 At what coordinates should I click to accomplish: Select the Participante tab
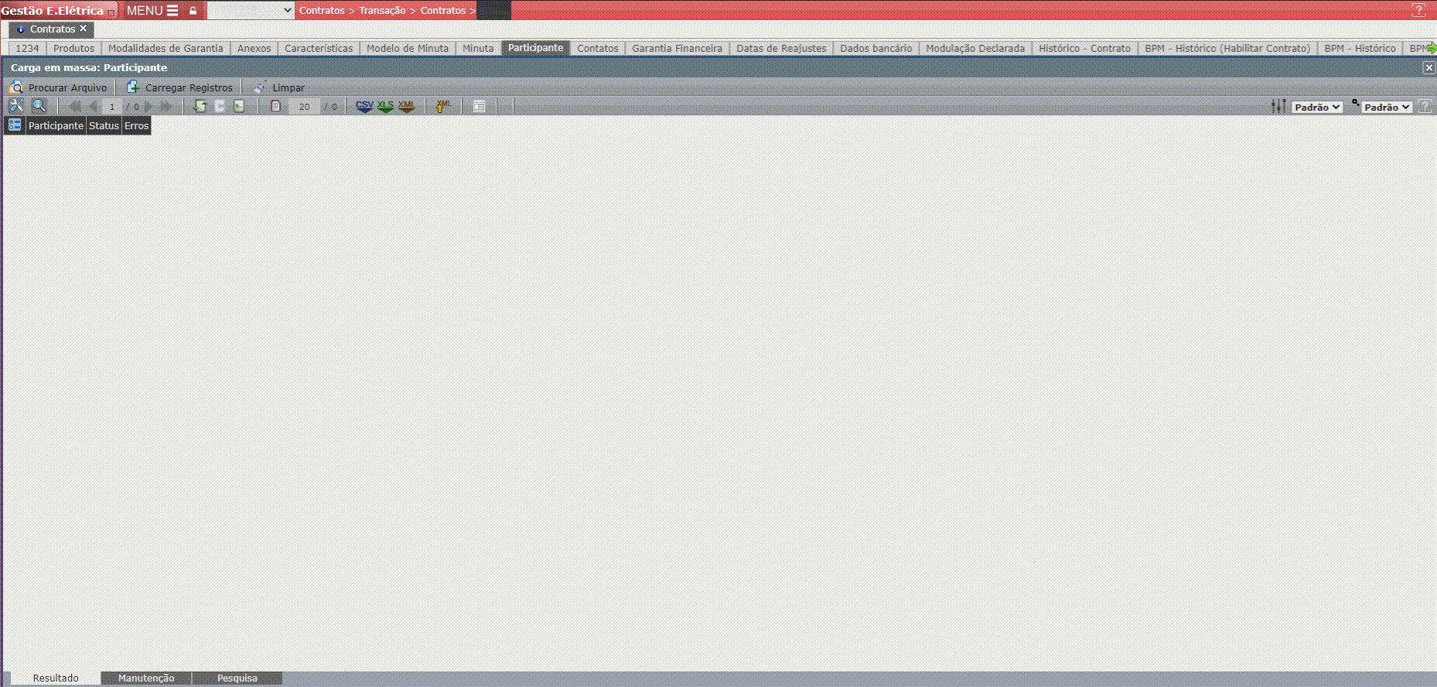(x=536, y=48)
